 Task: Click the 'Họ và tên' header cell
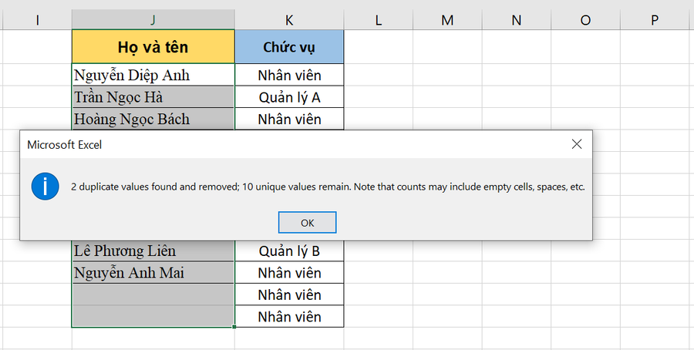153,47
